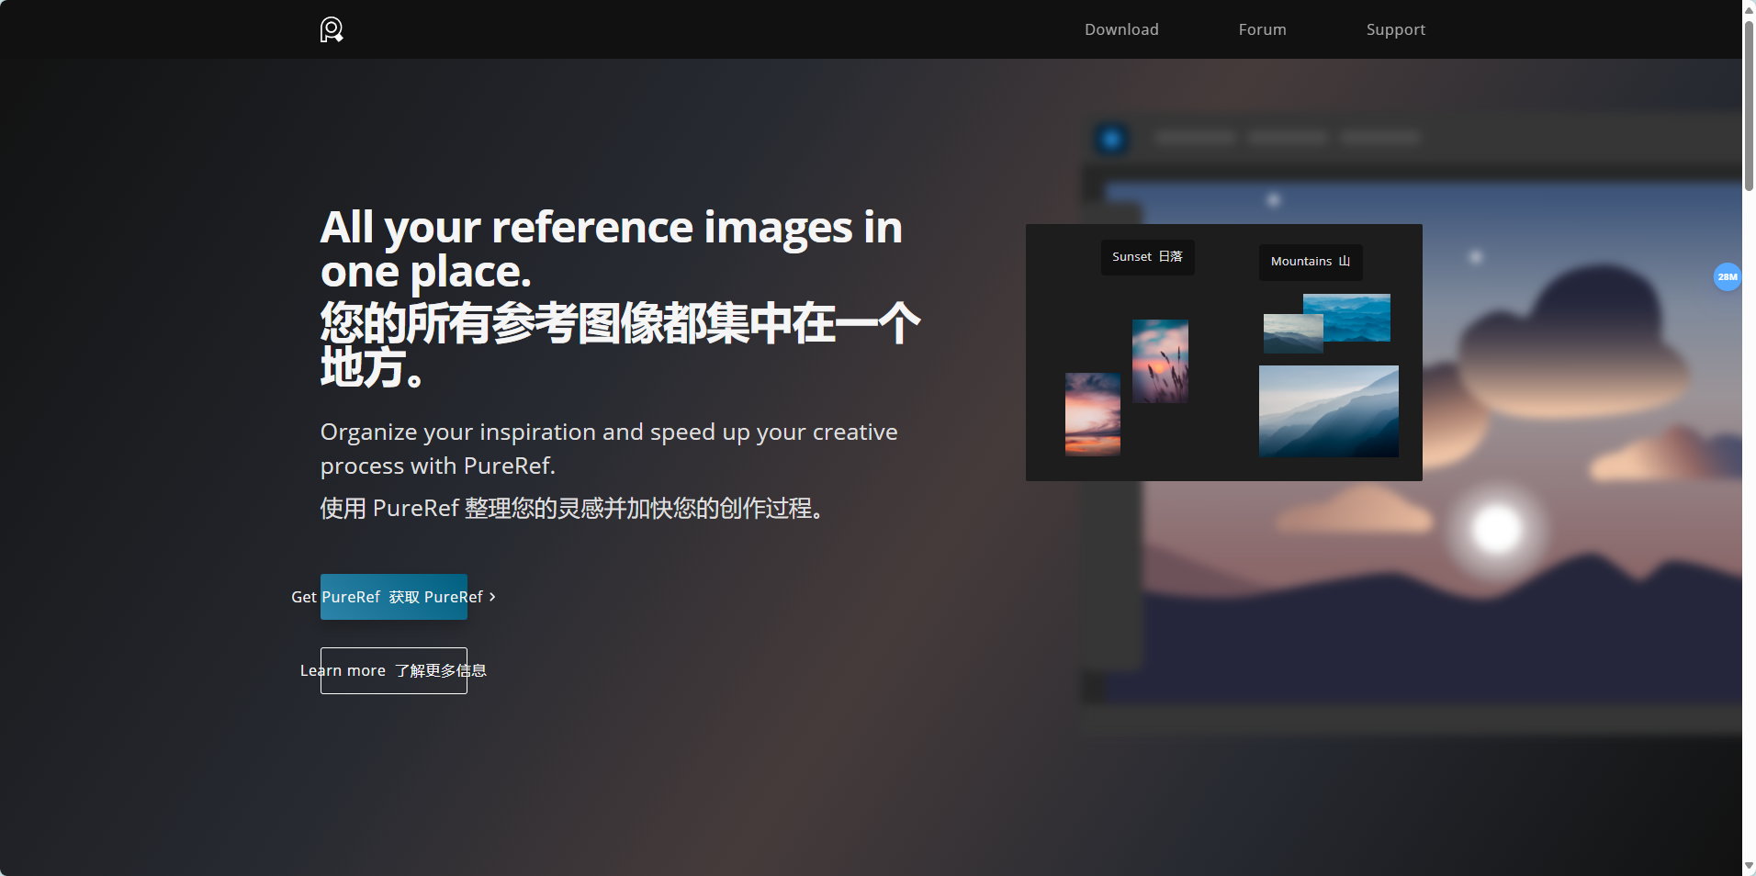Viewport: 1756px width, 876px height.
Task: Click the Mountains label note
Action: [1311, 262]
